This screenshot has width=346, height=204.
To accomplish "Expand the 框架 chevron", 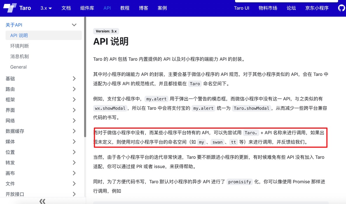I will (74, 100).
